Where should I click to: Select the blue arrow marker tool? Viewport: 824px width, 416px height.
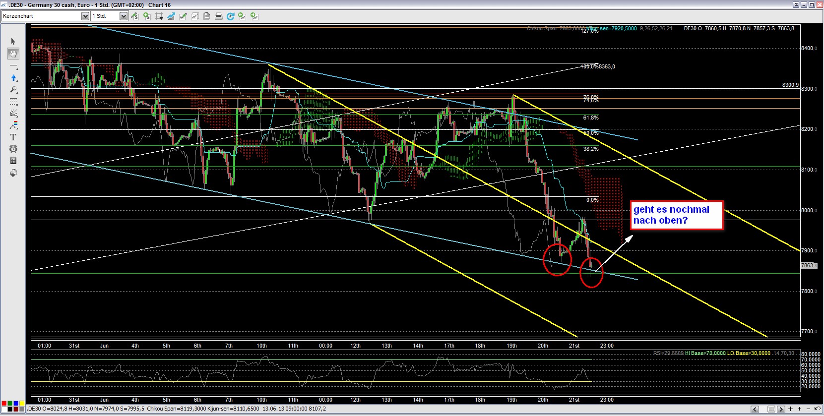13,78
